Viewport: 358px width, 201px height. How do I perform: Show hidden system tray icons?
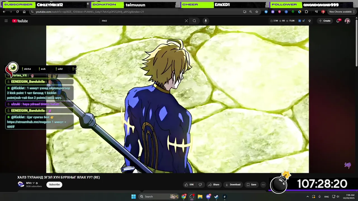pos(308,197)
